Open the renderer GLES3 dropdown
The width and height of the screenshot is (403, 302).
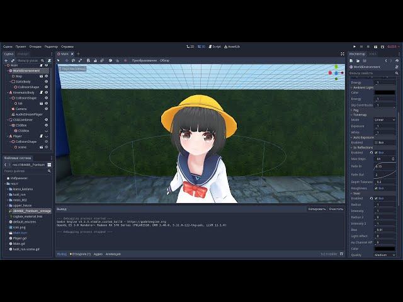[394, 47]
